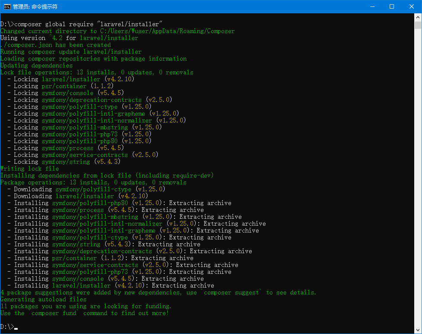Click 'Locking symfony/service-contracts (v2.5.0)' line

[83, 155]
